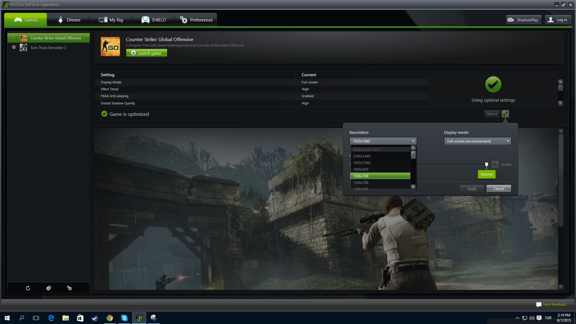576x324 pixels.
Task: Expand the Resolution dropdown
Action: point(383,141)
